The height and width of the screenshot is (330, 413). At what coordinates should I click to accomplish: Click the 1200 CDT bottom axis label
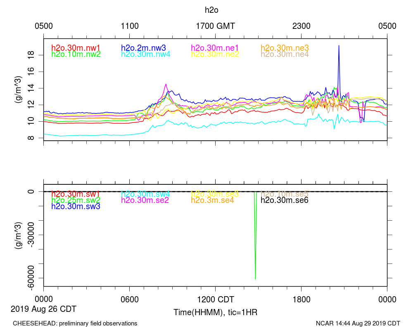[216, 299]
